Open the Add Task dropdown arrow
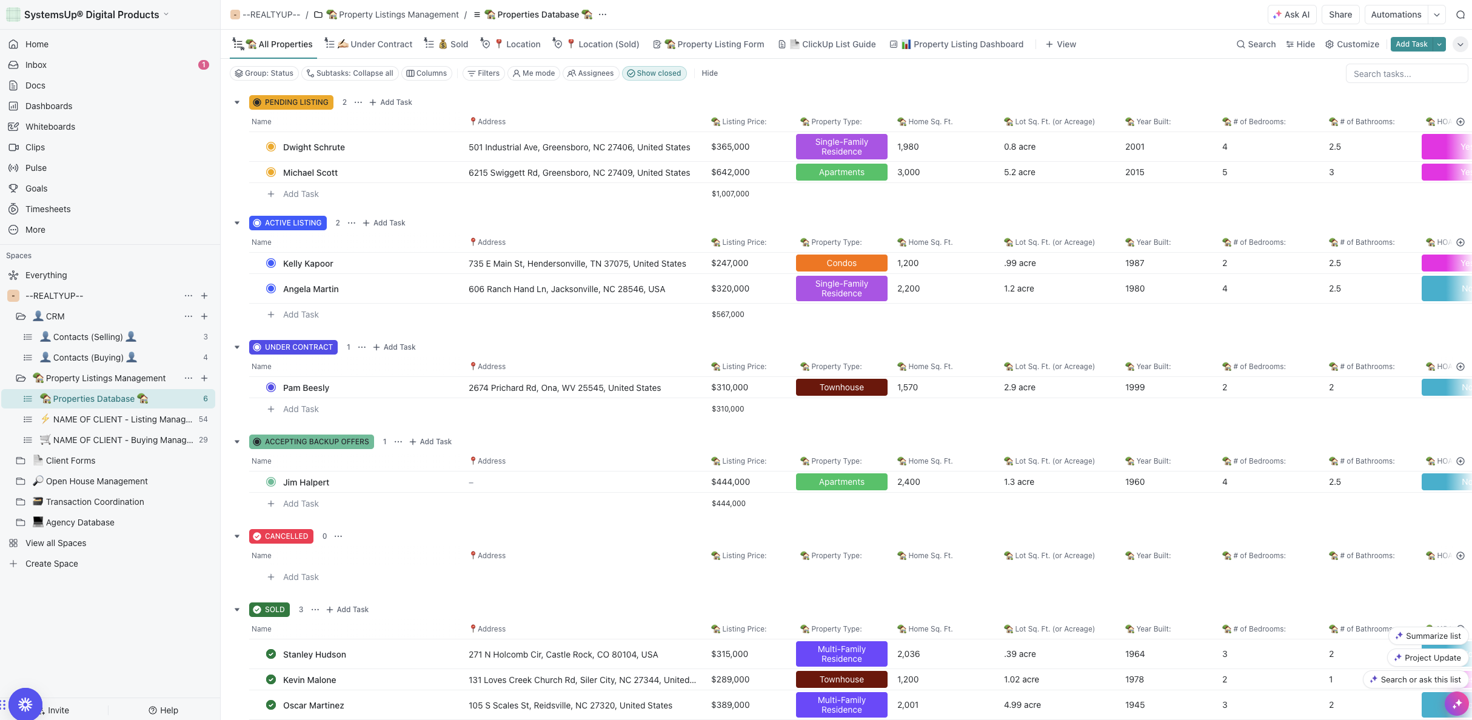 [1439, 44]
